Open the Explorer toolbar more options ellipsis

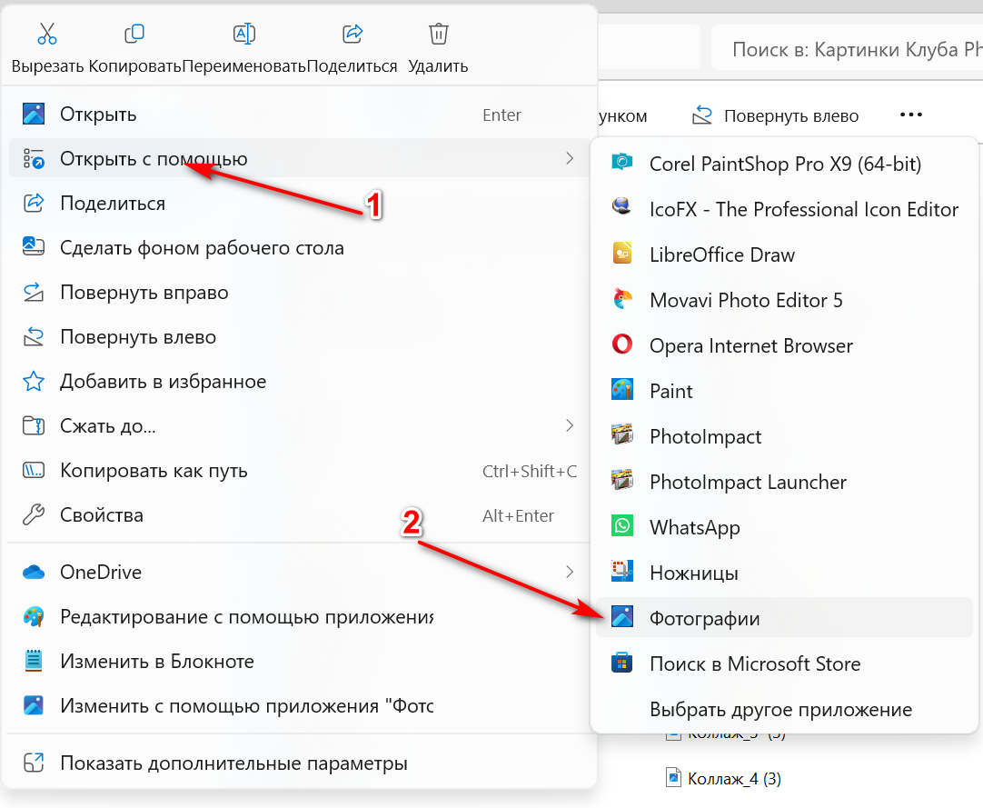pos(911,115)
